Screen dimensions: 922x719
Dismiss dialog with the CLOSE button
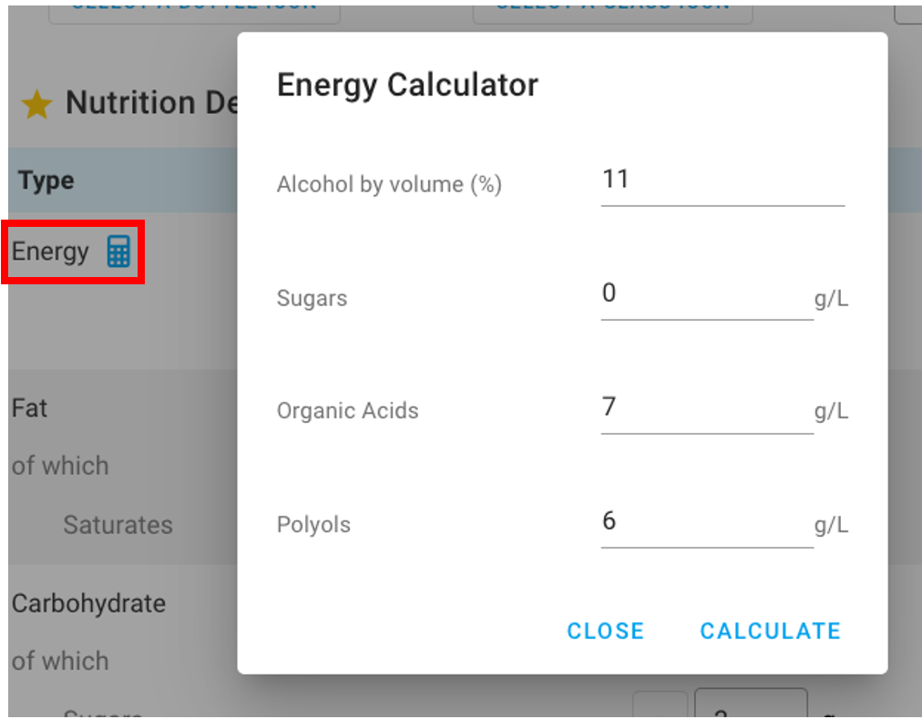pos(605,631)
